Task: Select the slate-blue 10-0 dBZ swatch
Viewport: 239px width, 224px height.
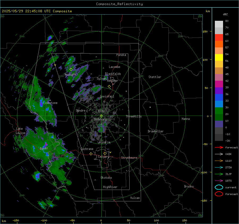Action: 219,124
